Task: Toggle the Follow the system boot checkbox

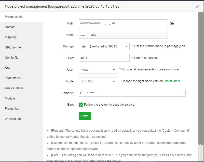Action: [x=81, y=105]
